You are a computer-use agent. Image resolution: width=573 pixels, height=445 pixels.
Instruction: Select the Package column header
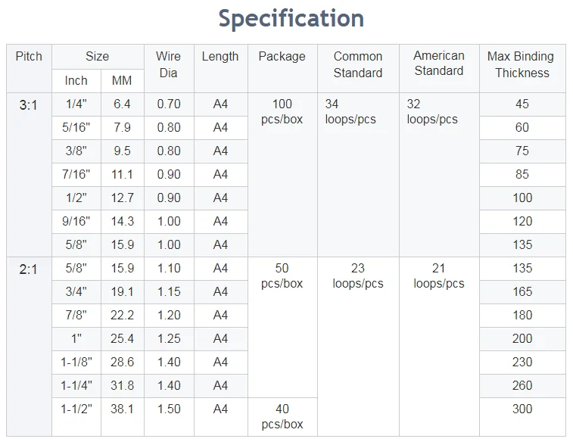click(x=282, y=57)
